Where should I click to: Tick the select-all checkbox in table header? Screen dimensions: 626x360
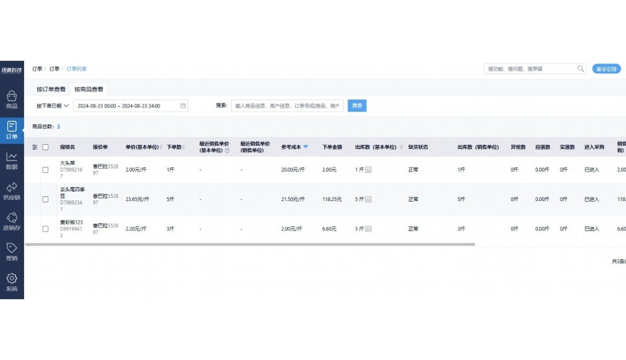point(45,147)
